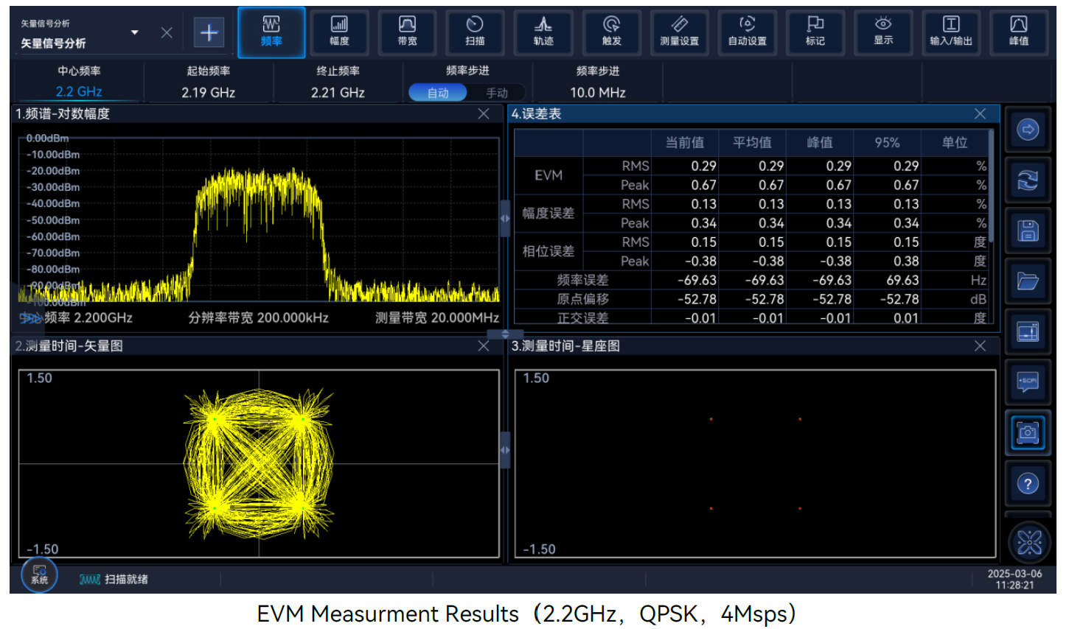Open the 带宽 bandwidth settings
Viewport: 1069px width, 629px height.
coord(407,32)
